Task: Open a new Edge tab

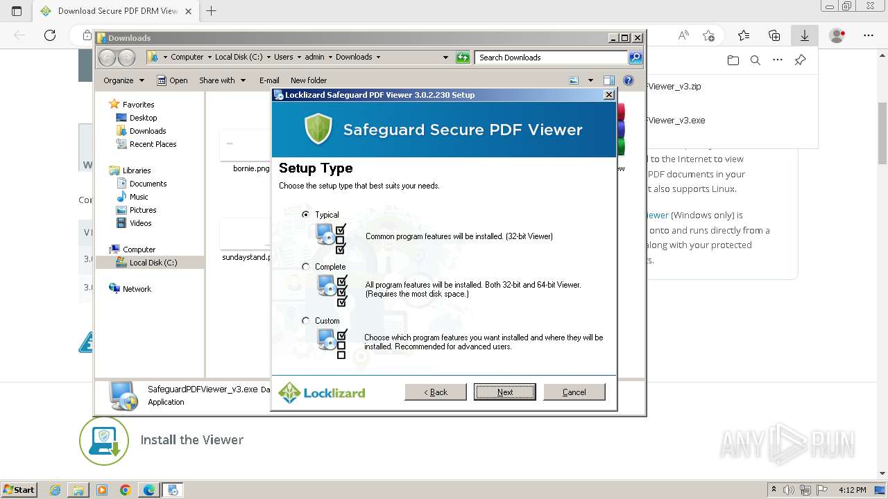Action: [212, 11]
